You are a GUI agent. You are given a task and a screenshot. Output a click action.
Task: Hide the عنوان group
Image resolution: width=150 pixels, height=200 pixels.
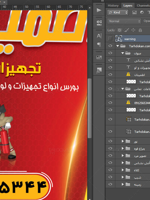[110, 53]
